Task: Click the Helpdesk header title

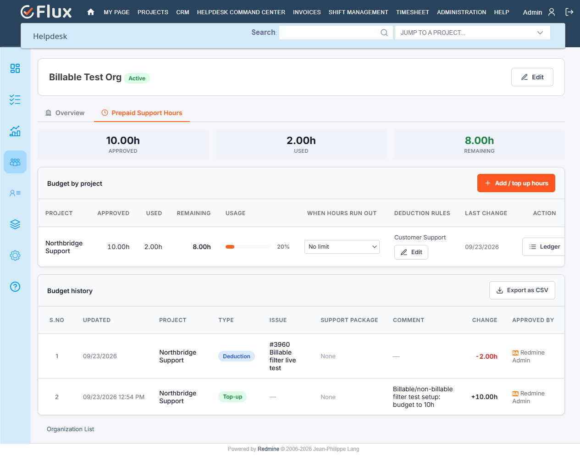Action: [x=50, y=36]
